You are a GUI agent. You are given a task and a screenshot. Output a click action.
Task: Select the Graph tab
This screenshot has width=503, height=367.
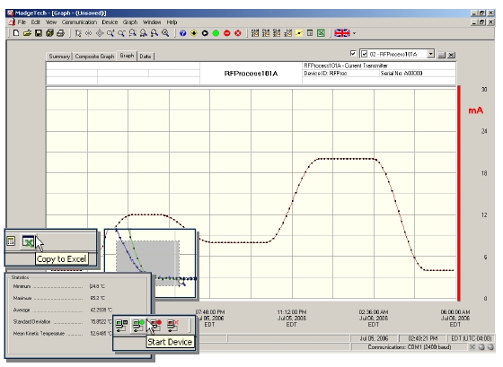127,56
